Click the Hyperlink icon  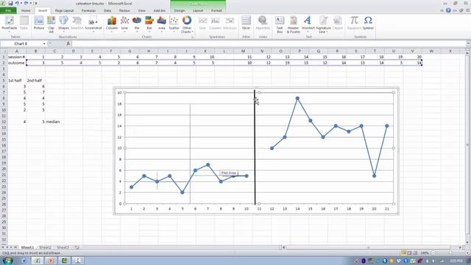tap(263, 24)
